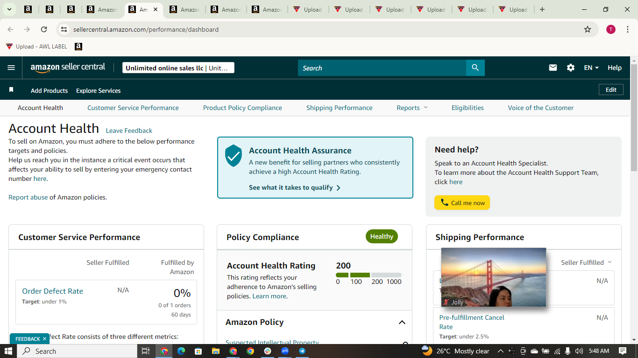Open the Help link in the header

(x=615, y=68)
